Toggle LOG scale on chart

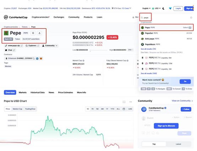[130, 109]
